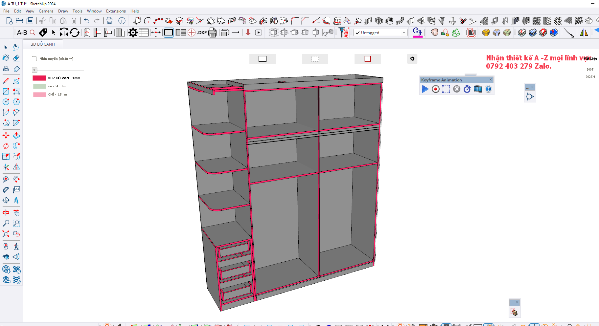This screenshot has width=599, height=326.
Task: Play the Keyframe Animation
Action: [x=425, y=89]
